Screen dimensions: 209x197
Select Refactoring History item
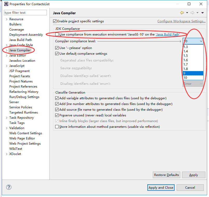click(x=24, y=92)
